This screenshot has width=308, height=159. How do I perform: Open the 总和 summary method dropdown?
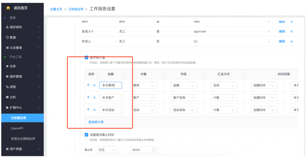tap(223, 86)
